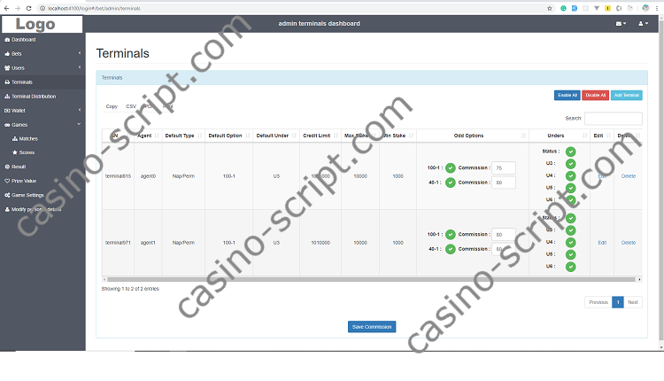Go to Matches under Games
Viewport: 664px width, 381px height.
[28, 138]
